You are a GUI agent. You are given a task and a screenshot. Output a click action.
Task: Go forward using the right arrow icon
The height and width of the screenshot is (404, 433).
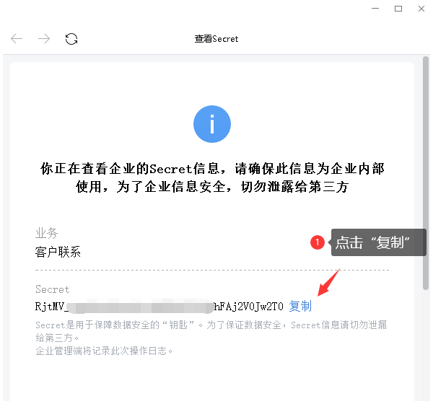pos(44,39)
